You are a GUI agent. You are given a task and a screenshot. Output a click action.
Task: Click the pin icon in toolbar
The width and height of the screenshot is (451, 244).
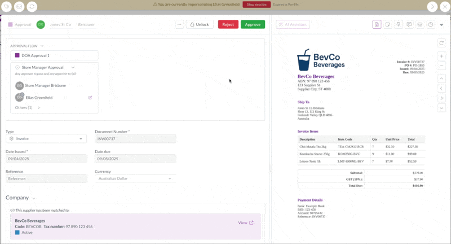pyautogui.click(x=399, y=24)
